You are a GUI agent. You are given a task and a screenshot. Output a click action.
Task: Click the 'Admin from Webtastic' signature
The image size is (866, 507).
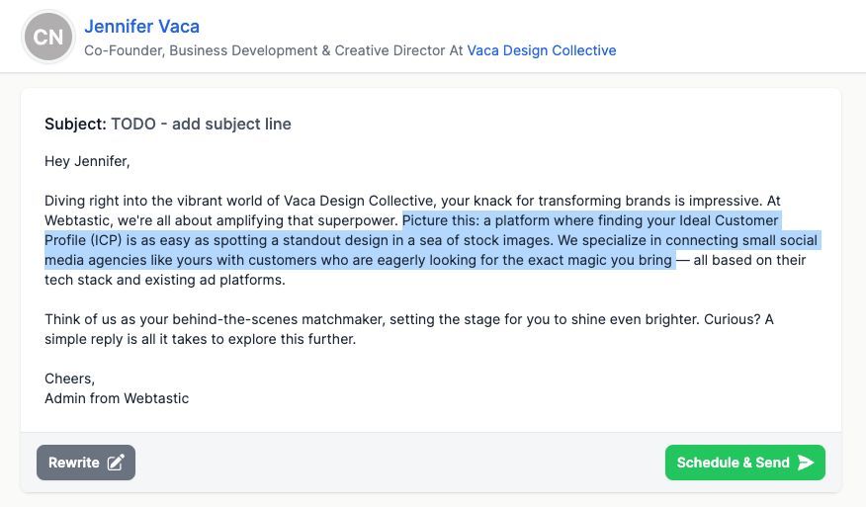tap(117, 398)
